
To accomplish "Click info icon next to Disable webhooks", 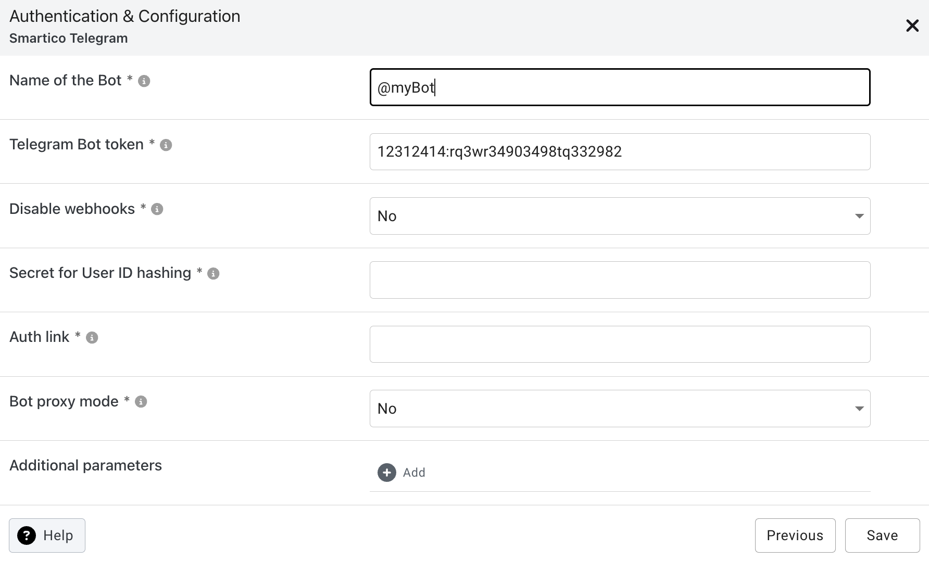I will tap(157, 209).
